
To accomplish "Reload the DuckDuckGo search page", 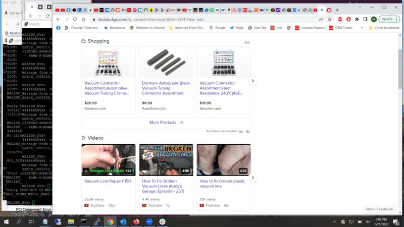I will pyautogui.click(x=75, y=19).
